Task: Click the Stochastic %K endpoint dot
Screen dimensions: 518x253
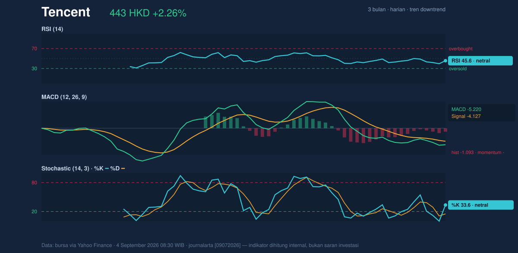Action: [x=445, y=205]
